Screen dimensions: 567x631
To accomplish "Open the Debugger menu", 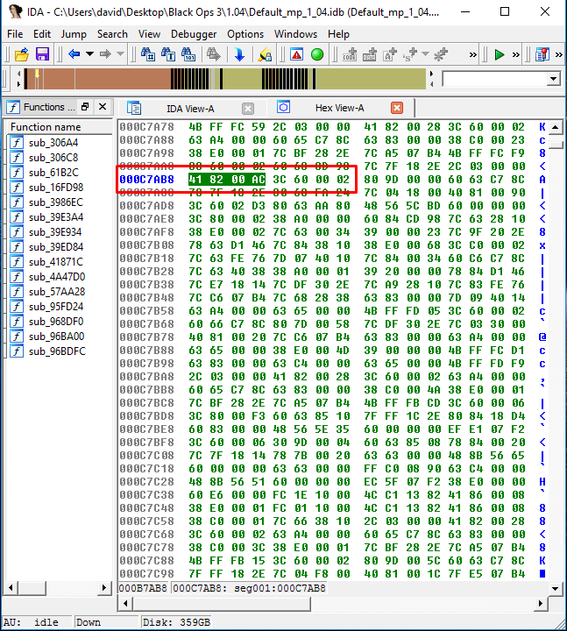I will [194, 34].
